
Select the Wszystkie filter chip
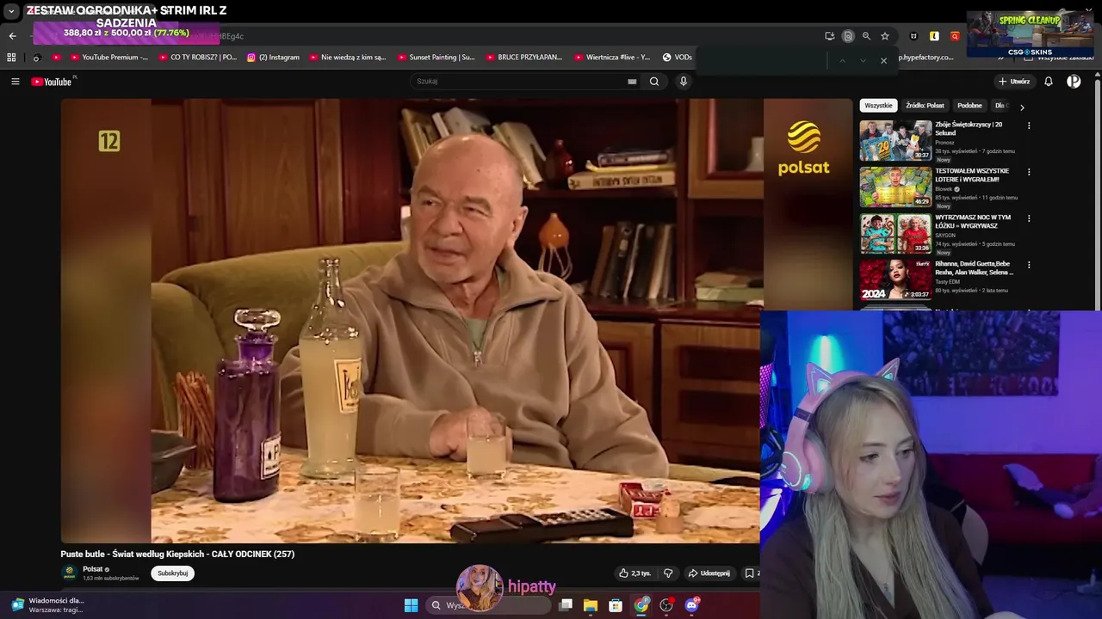click(x=878, y=106)
